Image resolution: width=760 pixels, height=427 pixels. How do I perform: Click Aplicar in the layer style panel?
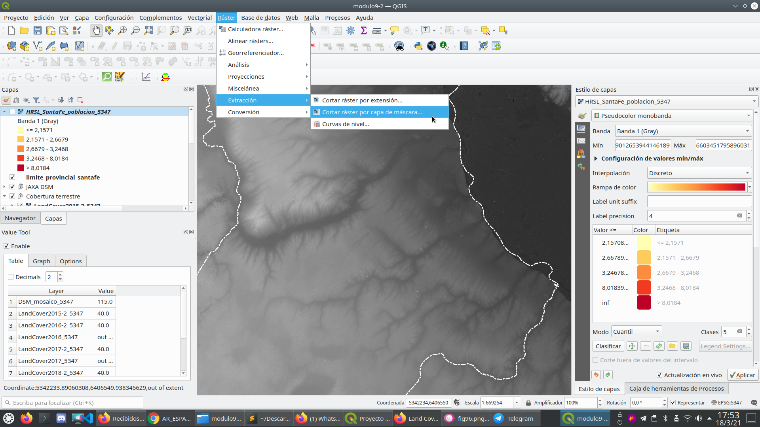tap(742, 374)
